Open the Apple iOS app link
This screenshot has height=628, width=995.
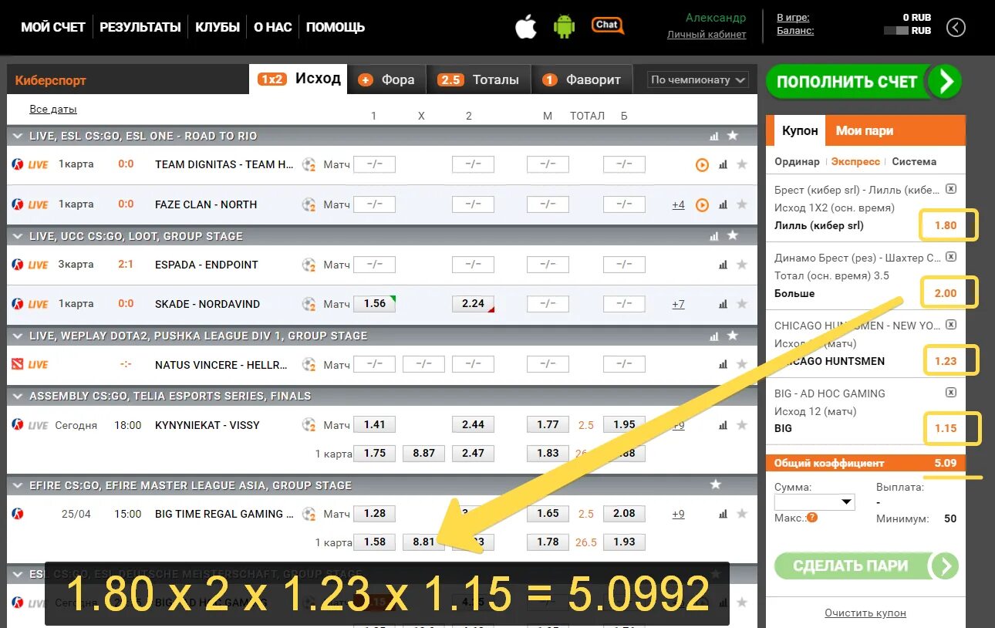[526, 27]
